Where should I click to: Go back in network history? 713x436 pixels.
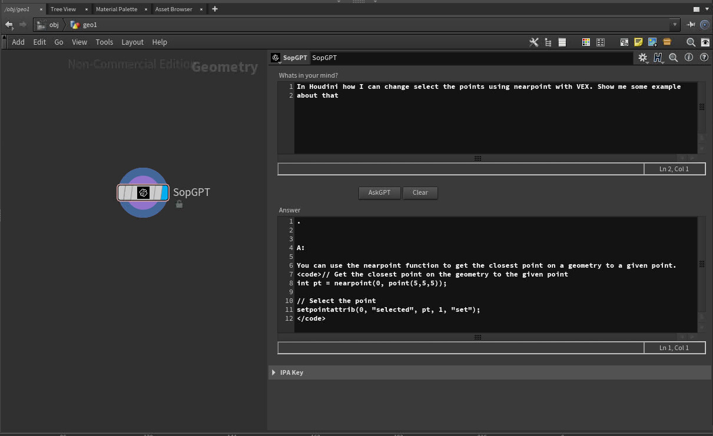coord(9,25)
